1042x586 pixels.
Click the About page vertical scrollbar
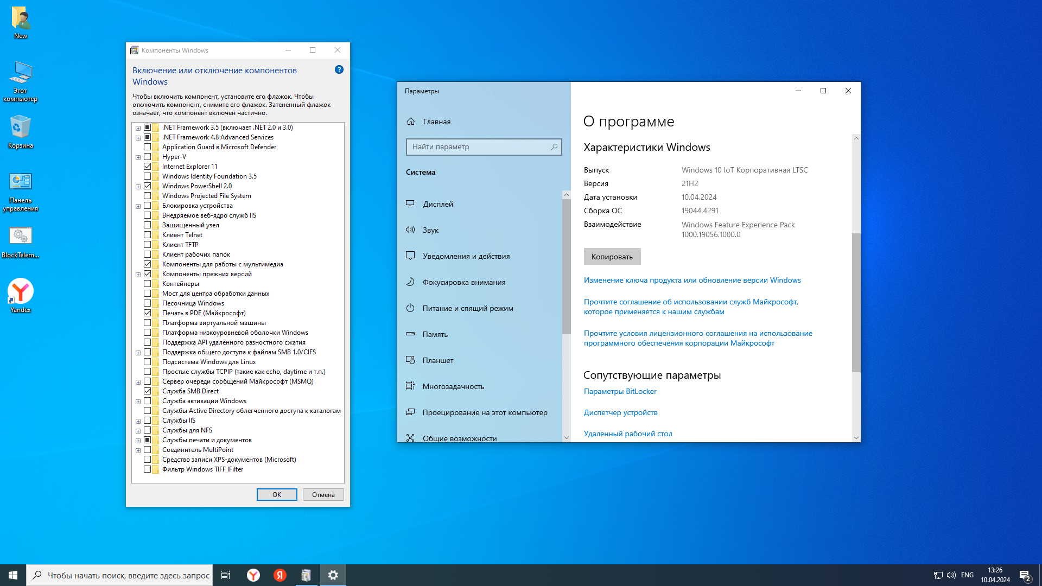pos(856,302)
